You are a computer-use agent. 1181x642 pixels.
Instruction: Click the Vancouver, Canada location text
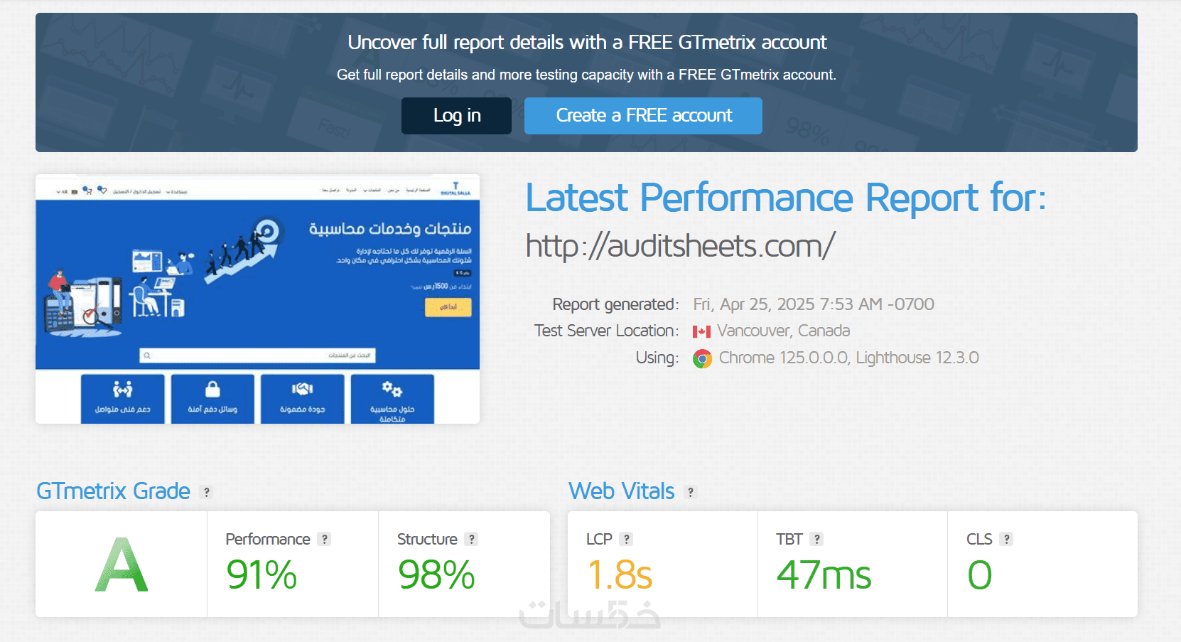pos(783,331)
